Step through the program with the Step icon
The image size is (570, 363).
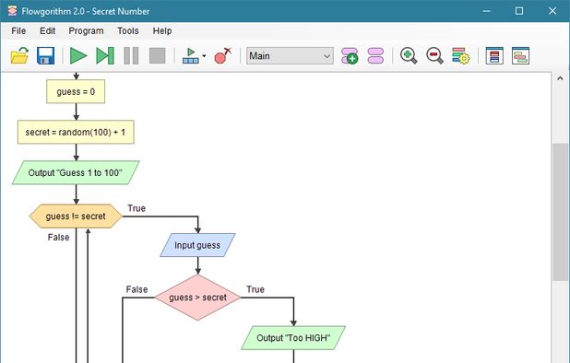(105, 56)
